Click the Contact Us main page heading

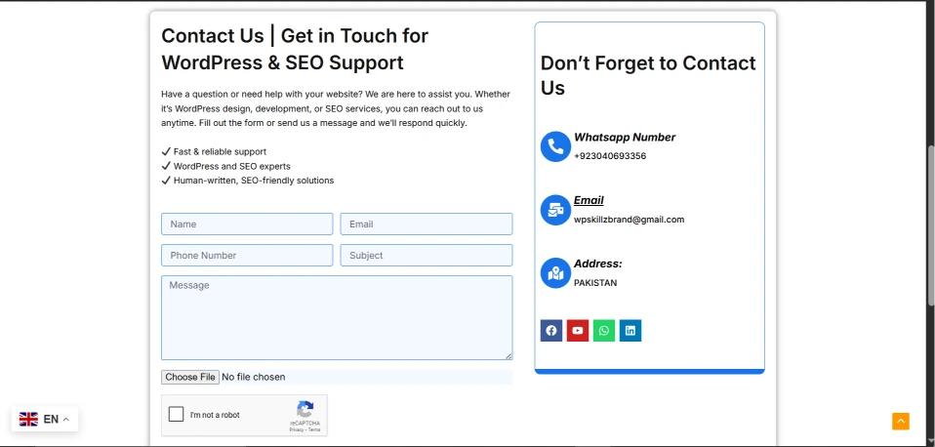coord(295,49)
